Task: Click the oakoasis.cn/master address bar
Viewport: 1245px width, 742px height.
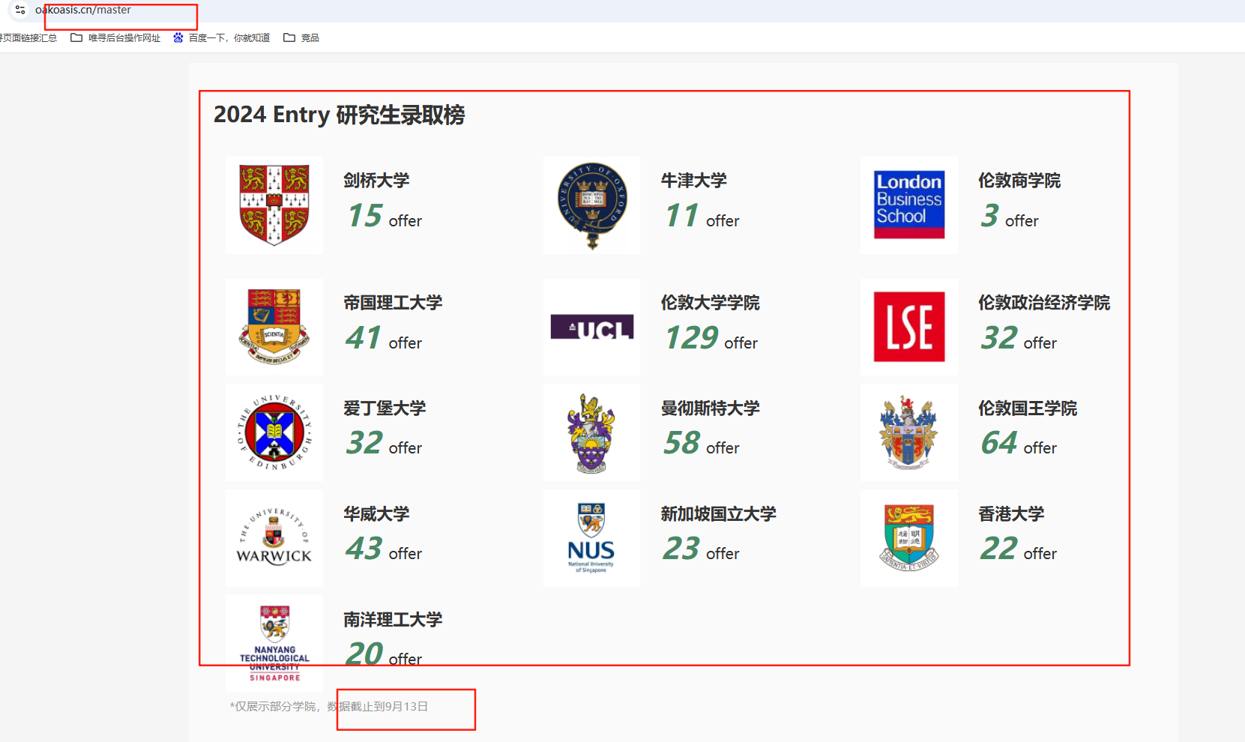Action: [83, 10]
